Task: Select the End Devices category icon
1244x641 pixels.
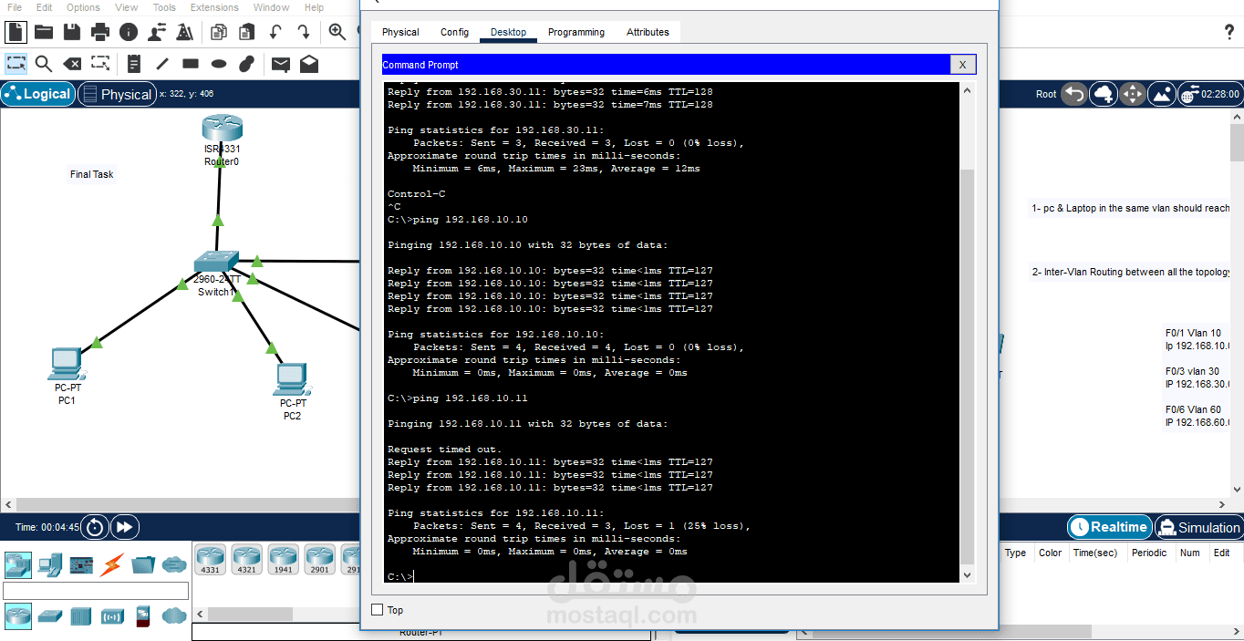Action: click(x=49, y=564)
